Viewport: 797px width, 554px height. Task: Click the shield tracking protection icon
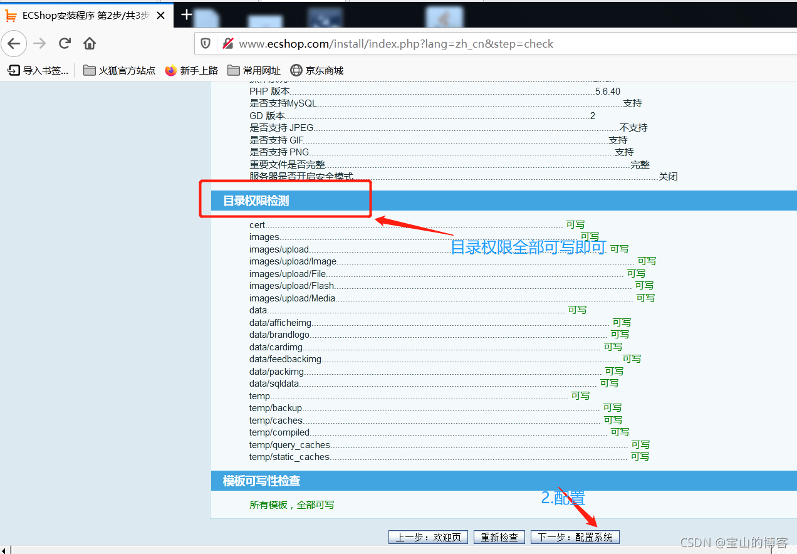click(x=206, y=44)
